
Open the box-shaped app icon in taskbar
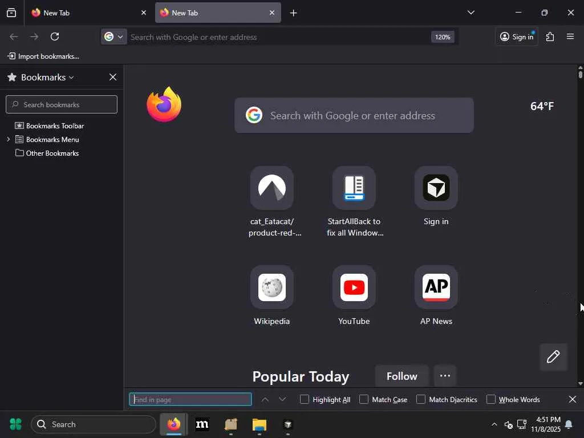coord(230,424)
